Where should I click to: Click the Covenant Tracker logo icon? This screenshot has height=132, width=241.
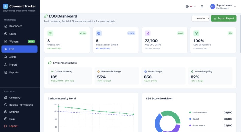coord(5,6)
